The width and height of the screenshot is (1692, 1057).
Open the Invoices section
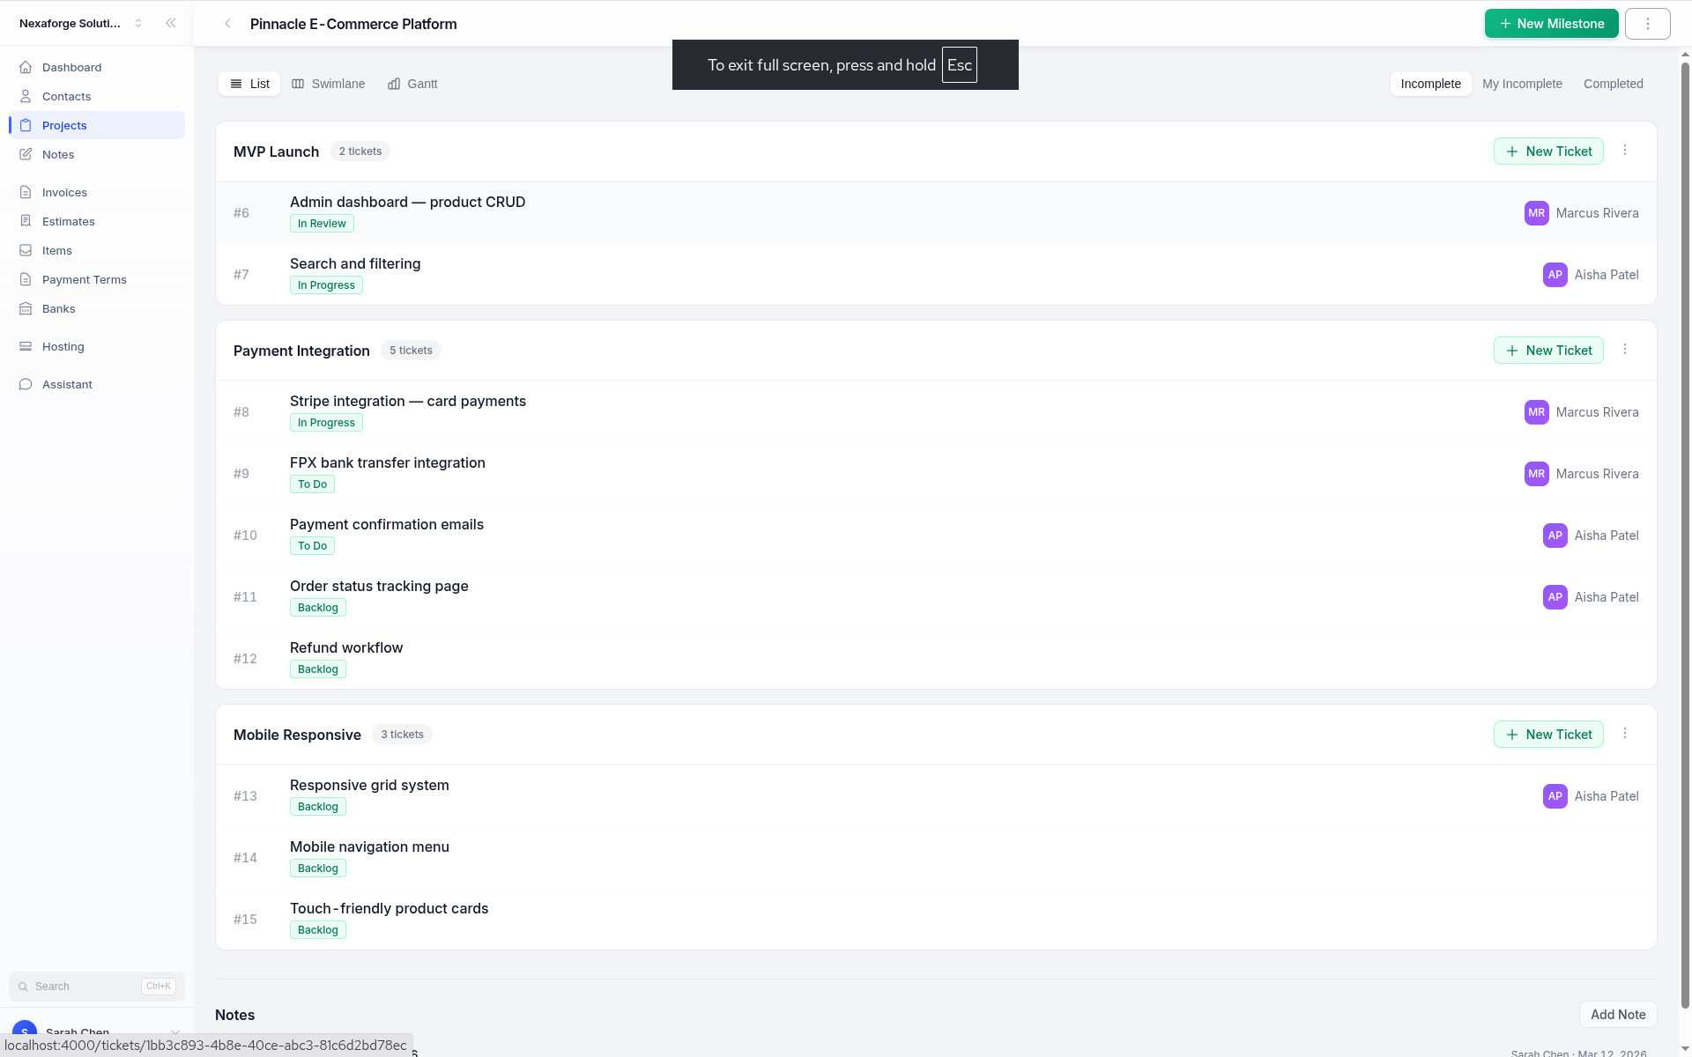26,192
